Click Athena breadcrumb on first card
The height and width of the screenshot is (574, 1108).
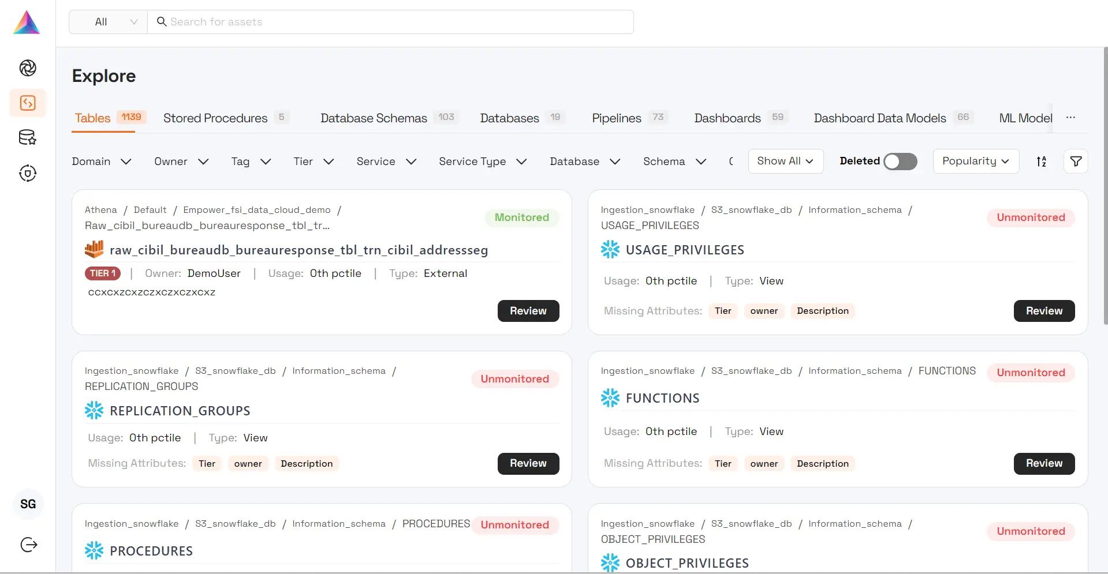100,210
